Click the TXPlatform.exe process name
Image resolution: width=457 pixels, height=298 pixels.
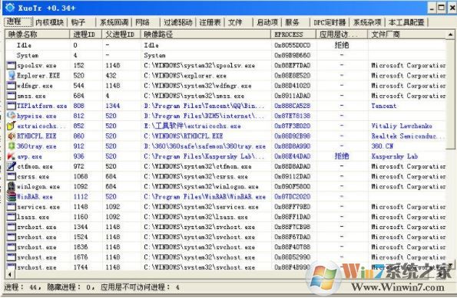[x=41, y=106]
